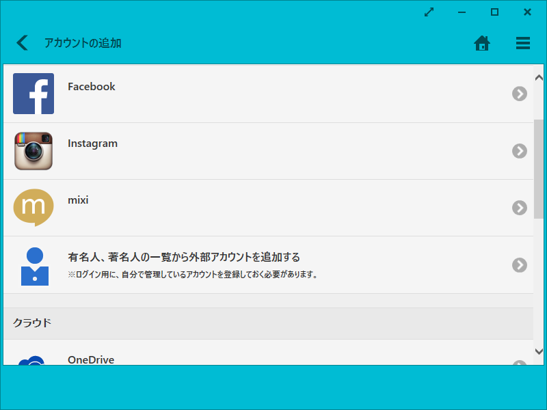The image size is (547, 410).
Task: Go back using the left arrow
Action: click(x=22, y=43)
